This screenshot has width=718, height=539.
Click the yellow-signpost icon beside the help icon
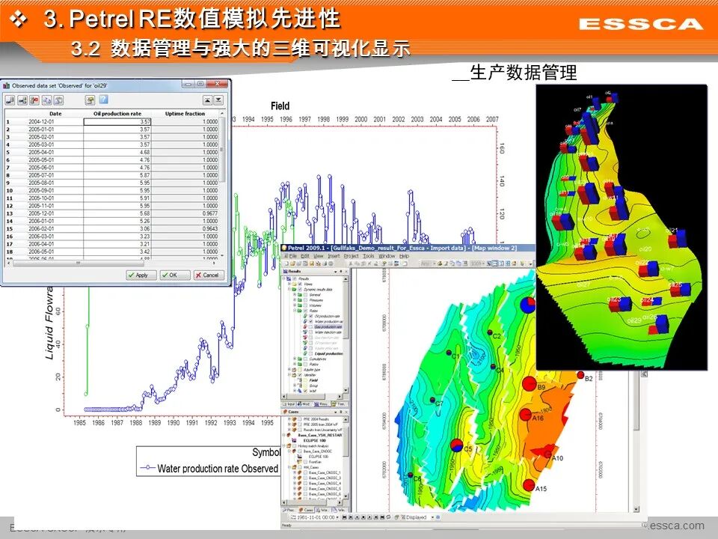pyautogui.click(x=90, y=100)
